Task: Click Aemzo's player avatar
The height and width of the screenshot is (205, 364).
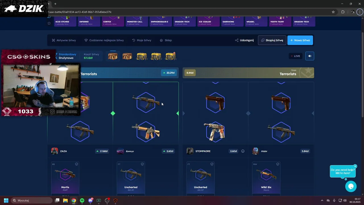Action: coord(120,151)
